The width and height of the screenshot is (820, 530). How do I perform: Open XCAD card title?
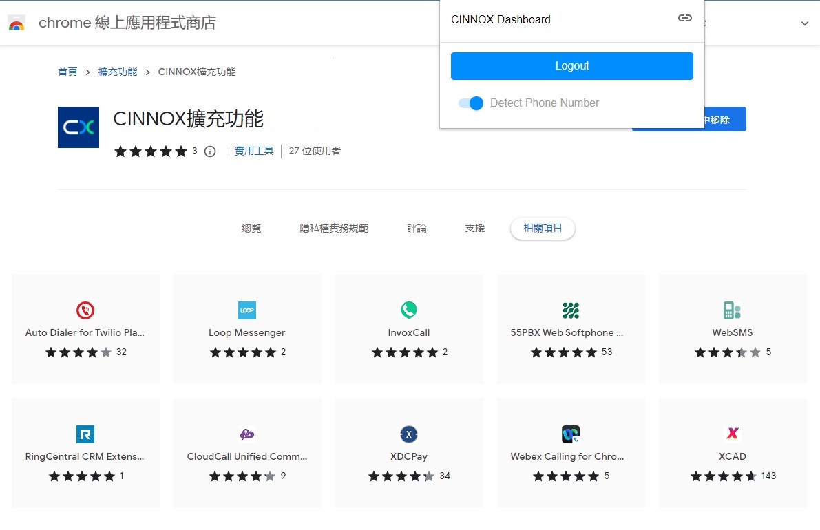tap(732, 456)
